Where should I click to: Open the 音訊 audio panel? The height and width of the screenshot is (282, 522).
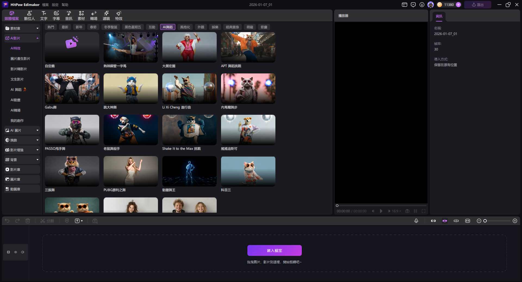coord(69,16)
